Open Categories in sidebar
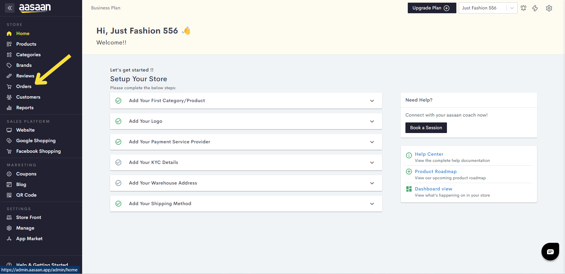 (28, 55)
